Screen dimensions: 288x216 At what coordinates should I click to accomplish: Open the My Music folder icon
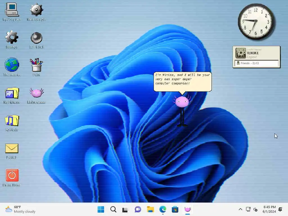click(12, 123)
